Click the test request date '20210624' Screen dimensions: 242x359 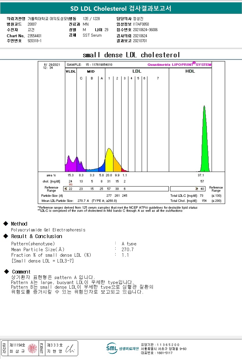pos(140,35)
